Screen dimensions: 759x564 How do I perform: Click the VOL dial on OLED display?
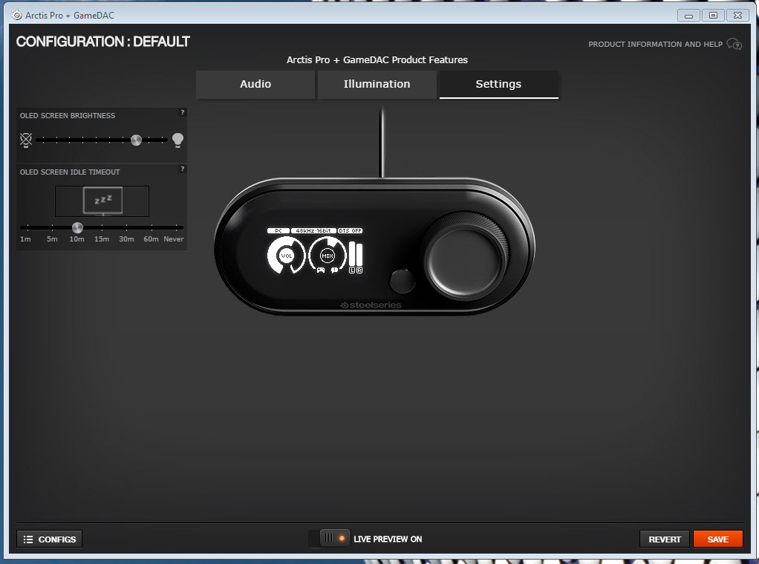[x=287, y=256]
